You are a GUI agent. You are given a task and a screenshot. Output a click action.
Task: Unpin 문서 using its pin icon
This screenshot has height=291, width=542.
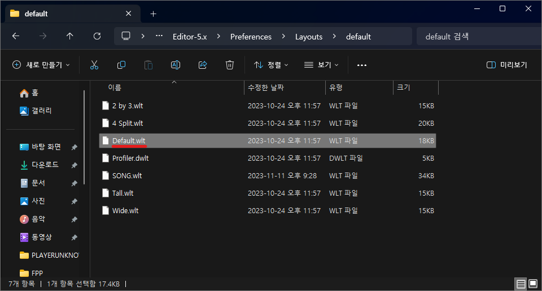tap(74, 183)
